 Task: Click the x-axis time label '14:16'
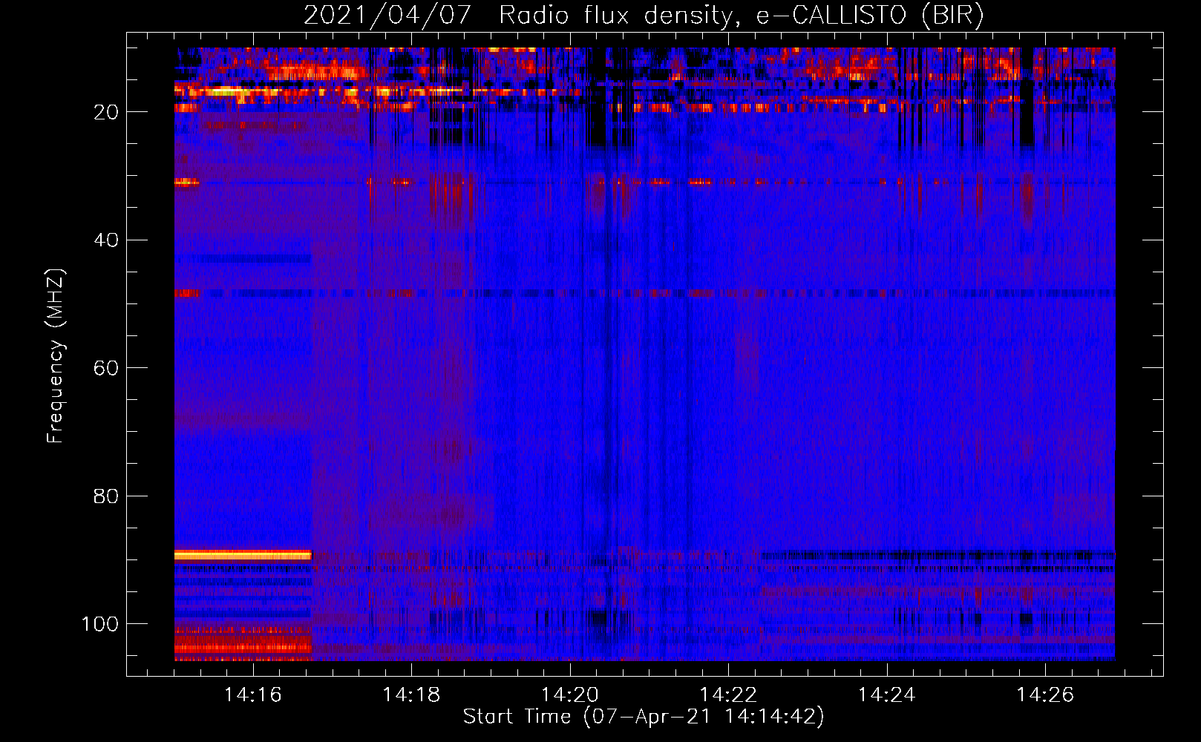(253, 695)
